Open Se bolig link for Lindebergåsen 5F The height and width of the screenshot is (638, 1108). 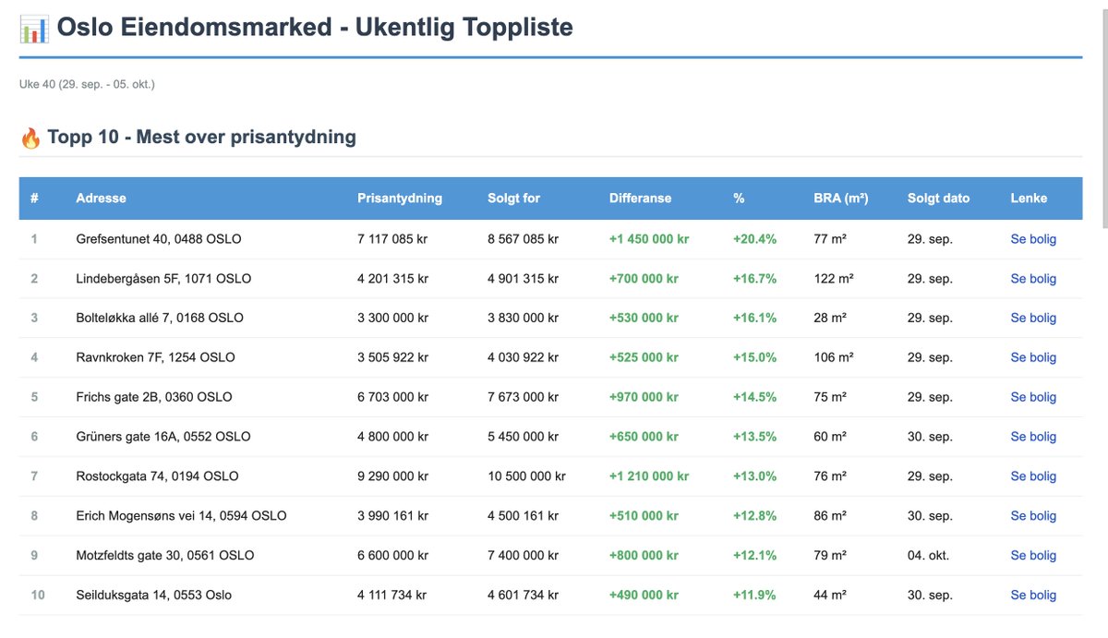click(x=1033, y=279)
